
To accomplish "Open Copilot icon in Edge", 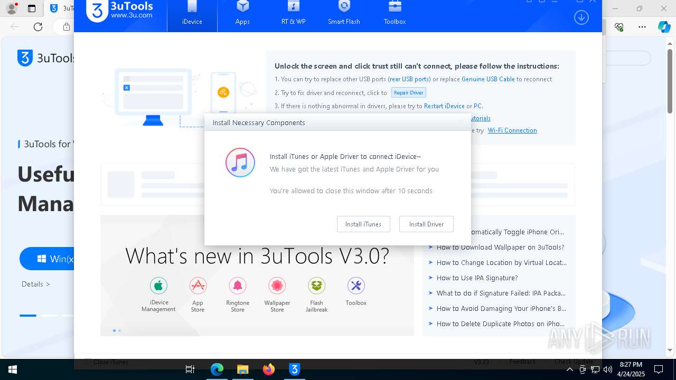I will (664, 27).
